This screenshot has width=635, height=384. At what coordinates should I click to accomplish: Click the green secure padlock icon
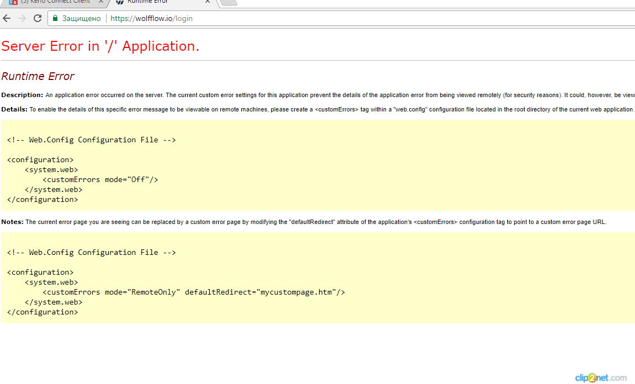coord(55,18)
